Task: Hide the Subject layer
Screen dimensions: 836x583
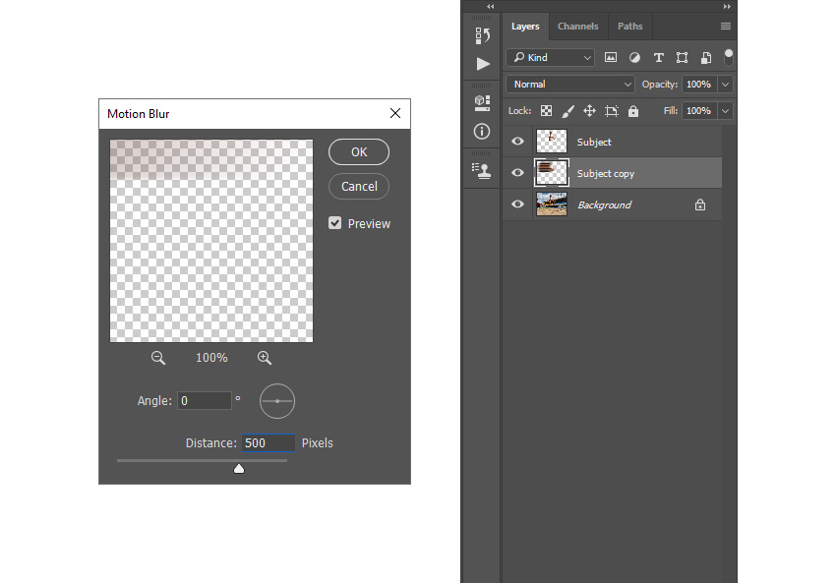Action: [517, 142]
